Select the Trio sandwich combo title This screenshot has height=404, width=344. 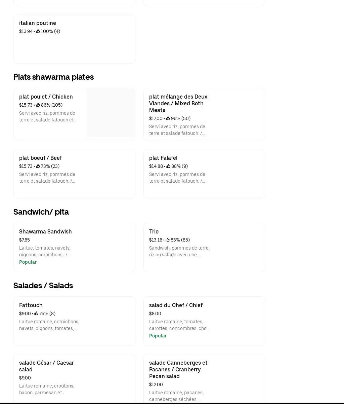(154, 231)
